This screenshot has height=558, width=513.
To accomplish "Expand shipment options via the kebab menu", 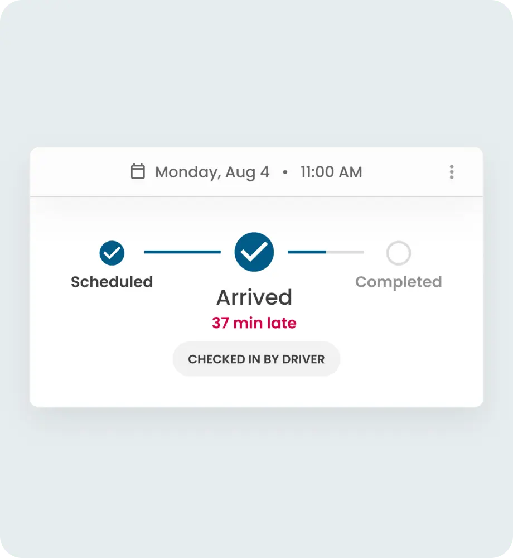I will point(452,172).
